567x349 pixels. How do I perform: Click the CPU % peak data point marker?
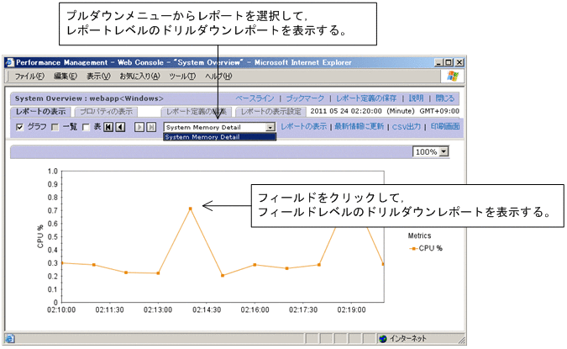click(x=191, y=208)
